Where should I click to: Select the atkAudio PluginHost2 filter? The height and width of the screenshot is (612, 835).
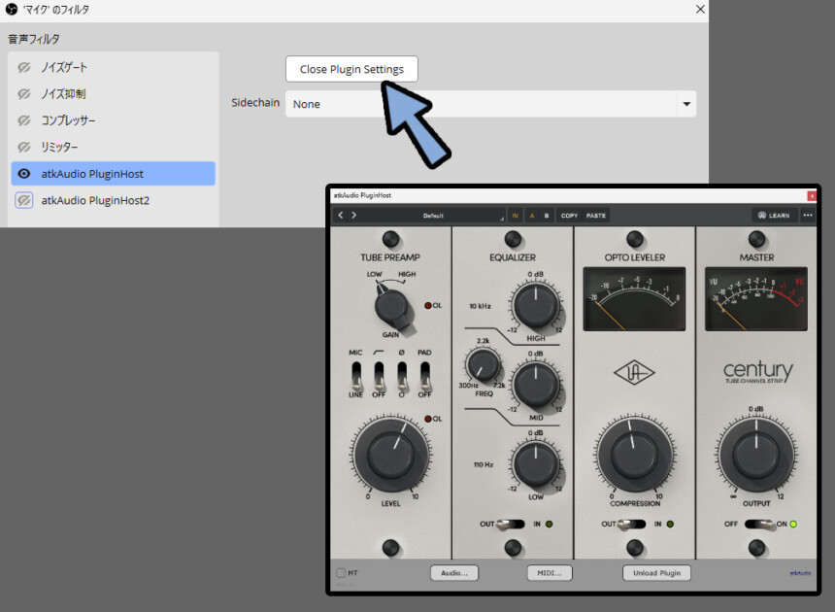coord(95,199)
